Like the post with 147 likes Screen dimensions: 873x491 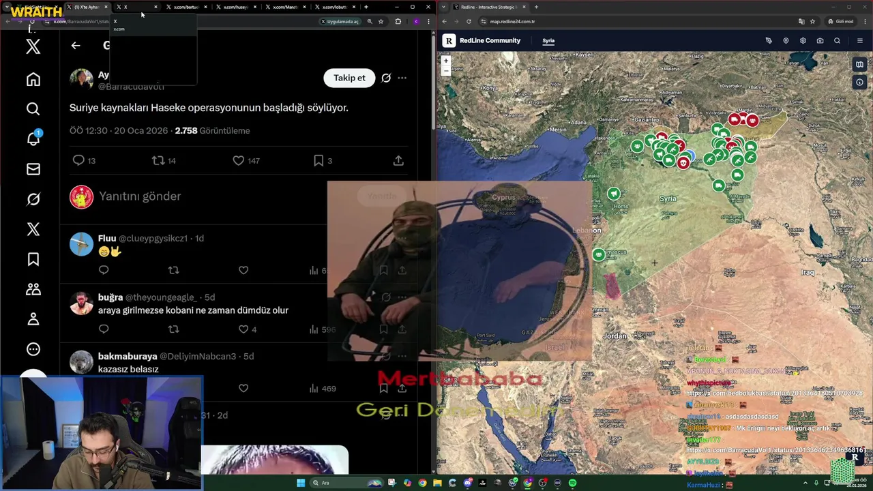(238, 160)
